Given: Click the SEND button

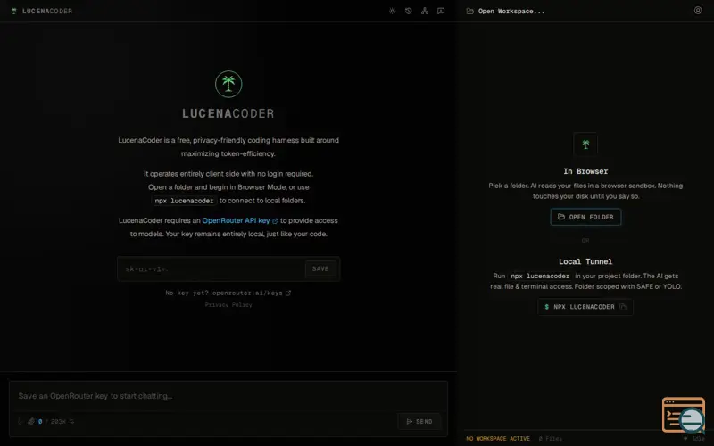Looking at the screenshot, I should point(419,421).
